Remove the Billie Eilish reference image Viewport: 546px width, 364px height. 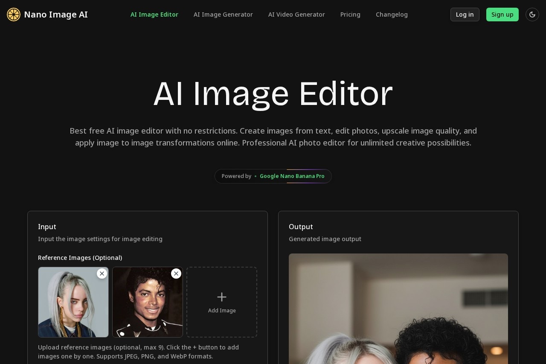[x=102, y=274]
